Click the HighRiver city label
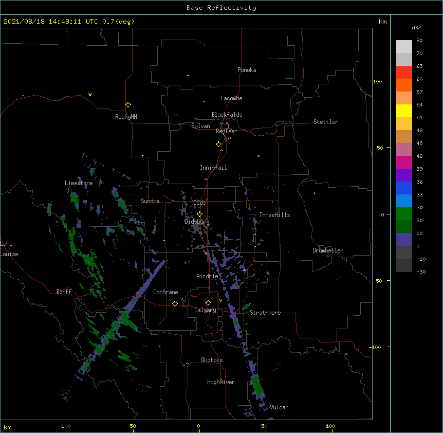 point(221,382)
